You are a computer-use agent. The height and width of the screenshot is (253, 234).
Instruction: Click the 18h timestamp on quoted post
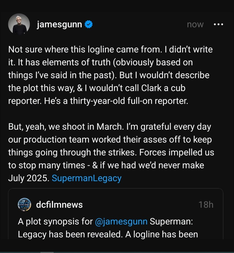click(206, 205)
